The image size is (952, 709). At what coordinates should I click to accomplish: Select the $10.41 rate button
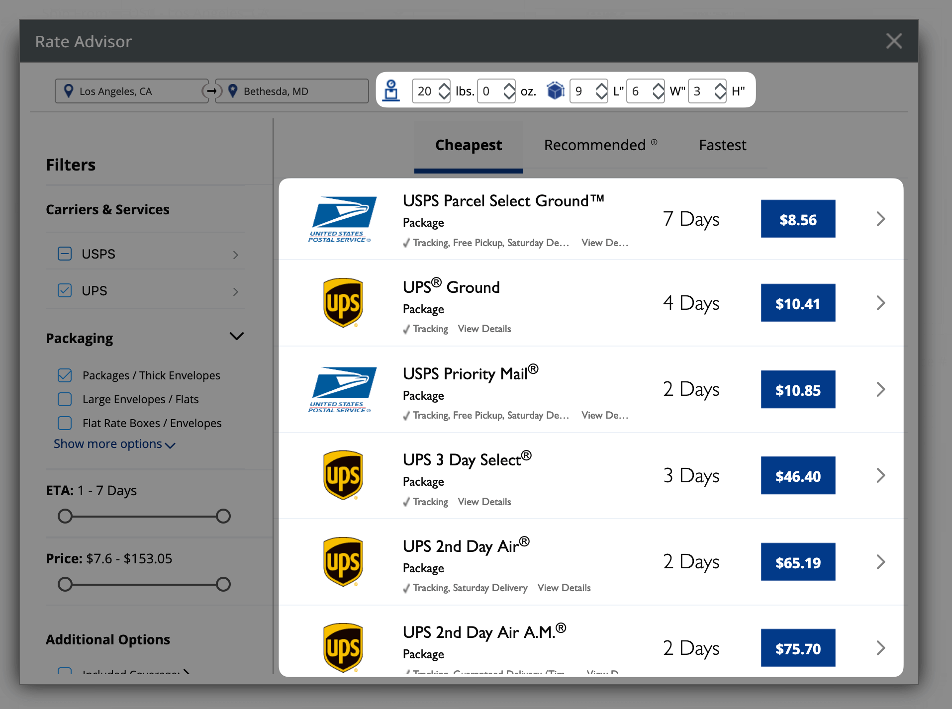click(x=798, y=303)
